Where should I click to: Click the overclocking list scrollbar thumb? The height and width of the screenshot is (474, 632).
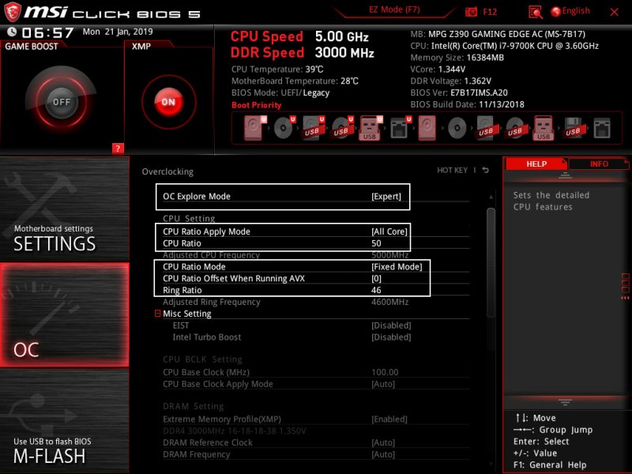click(491, 262)
